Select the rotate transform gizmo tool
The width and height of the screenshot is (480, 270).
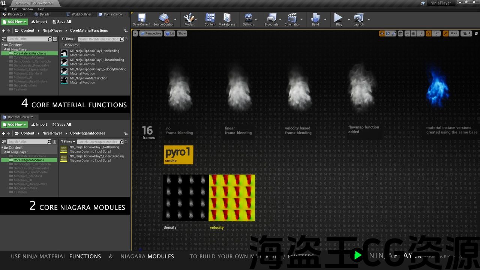point(388,33)
